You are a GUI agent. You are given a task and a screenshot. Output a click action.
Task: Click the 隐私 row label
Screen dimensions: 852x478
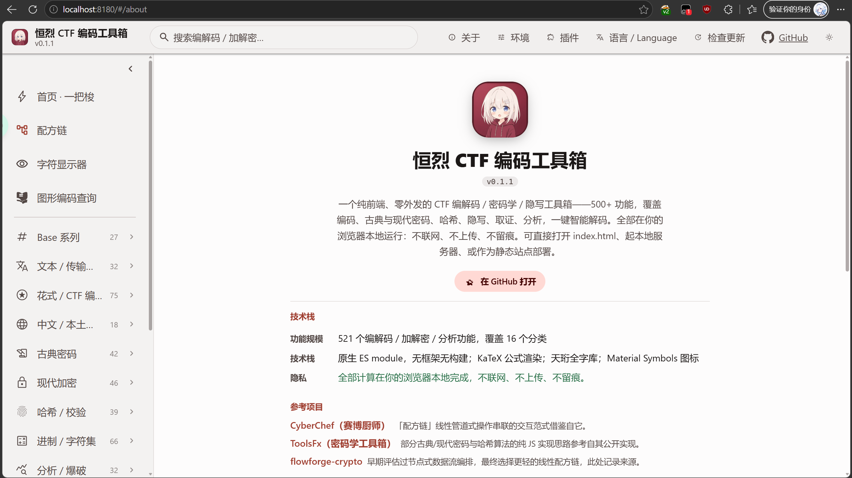point(298,378)
